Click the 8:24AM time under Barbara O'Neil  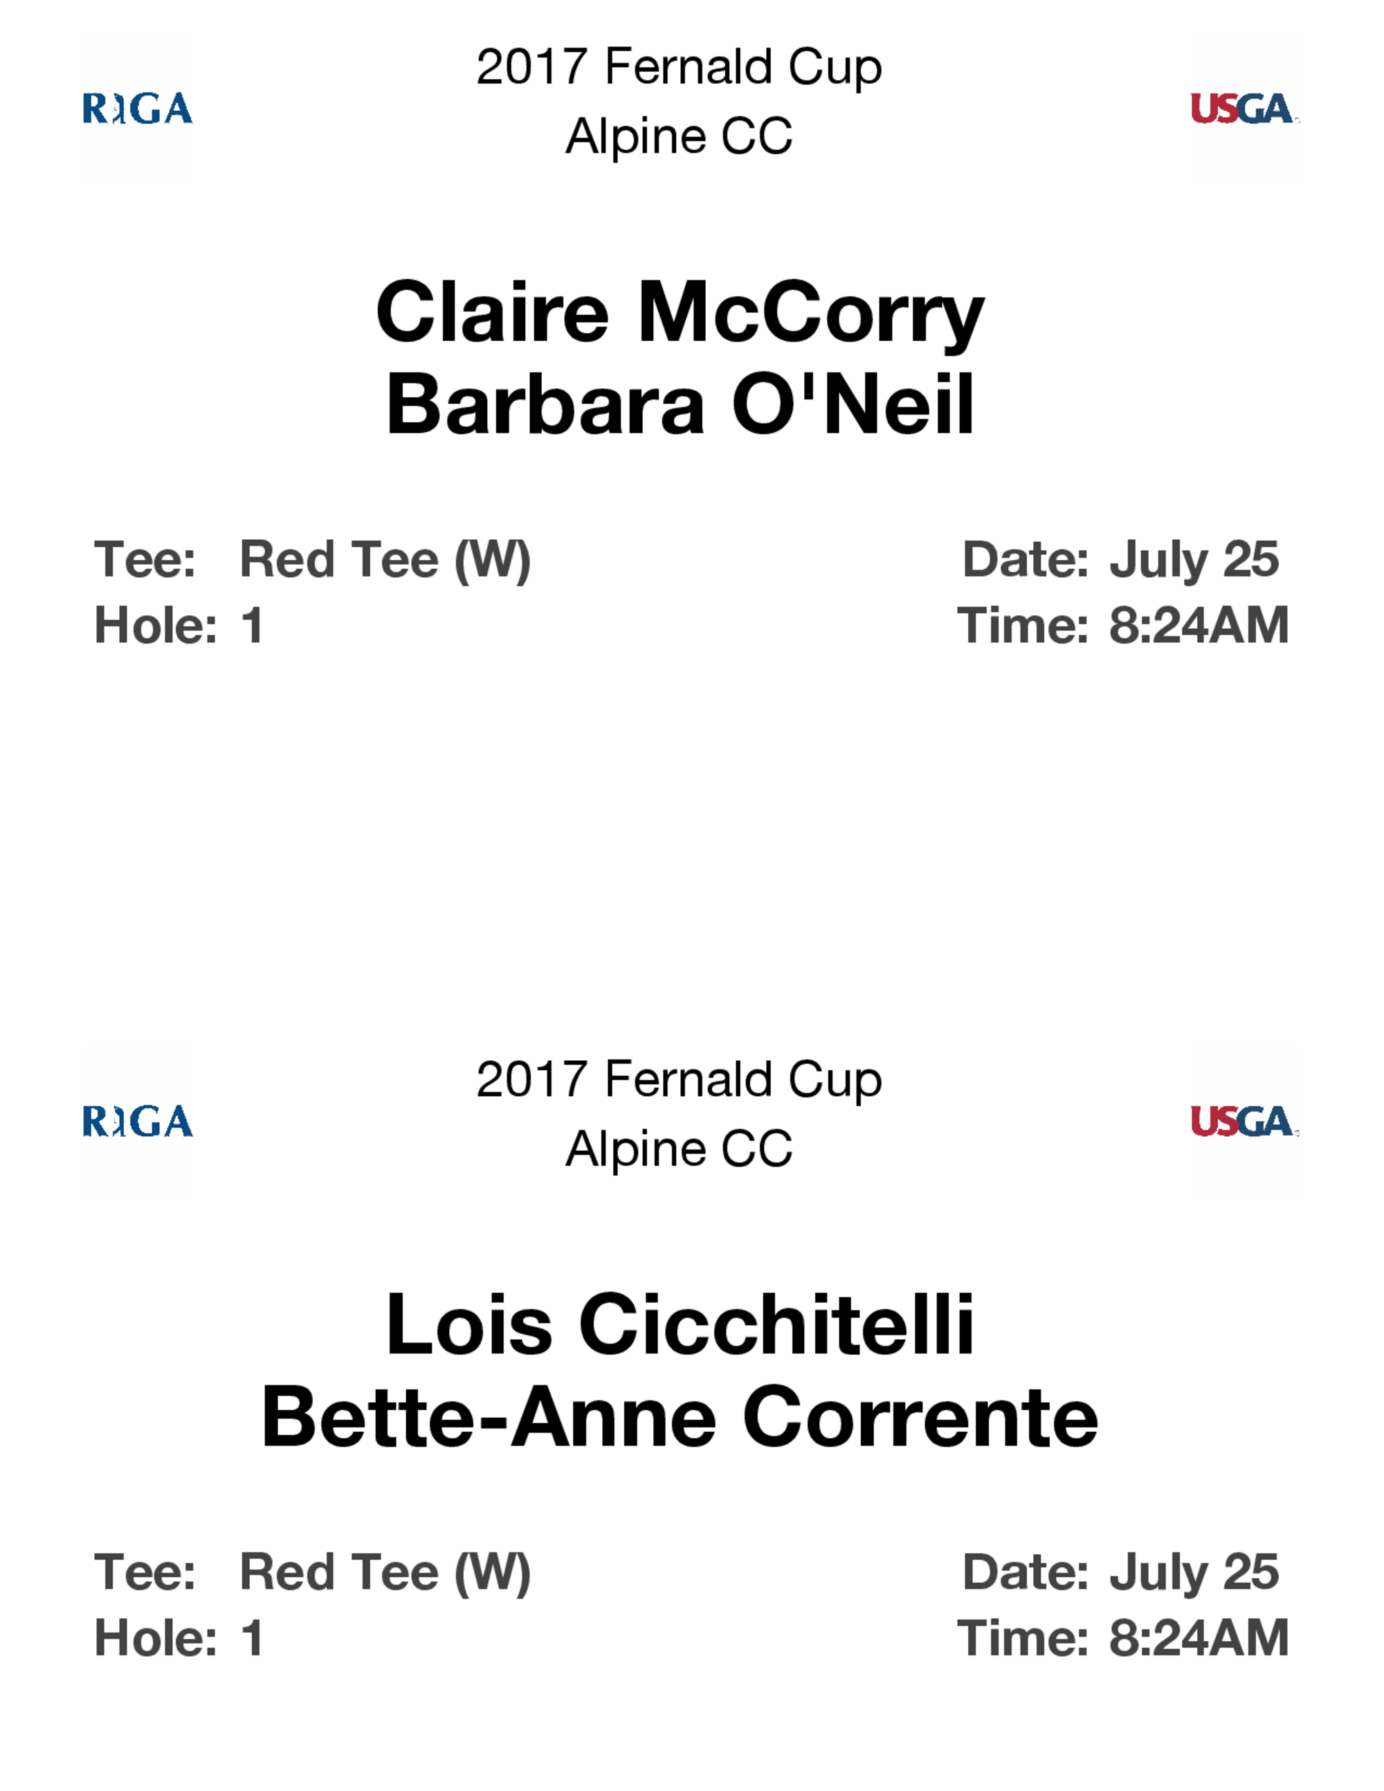(x=1198, y=626)
